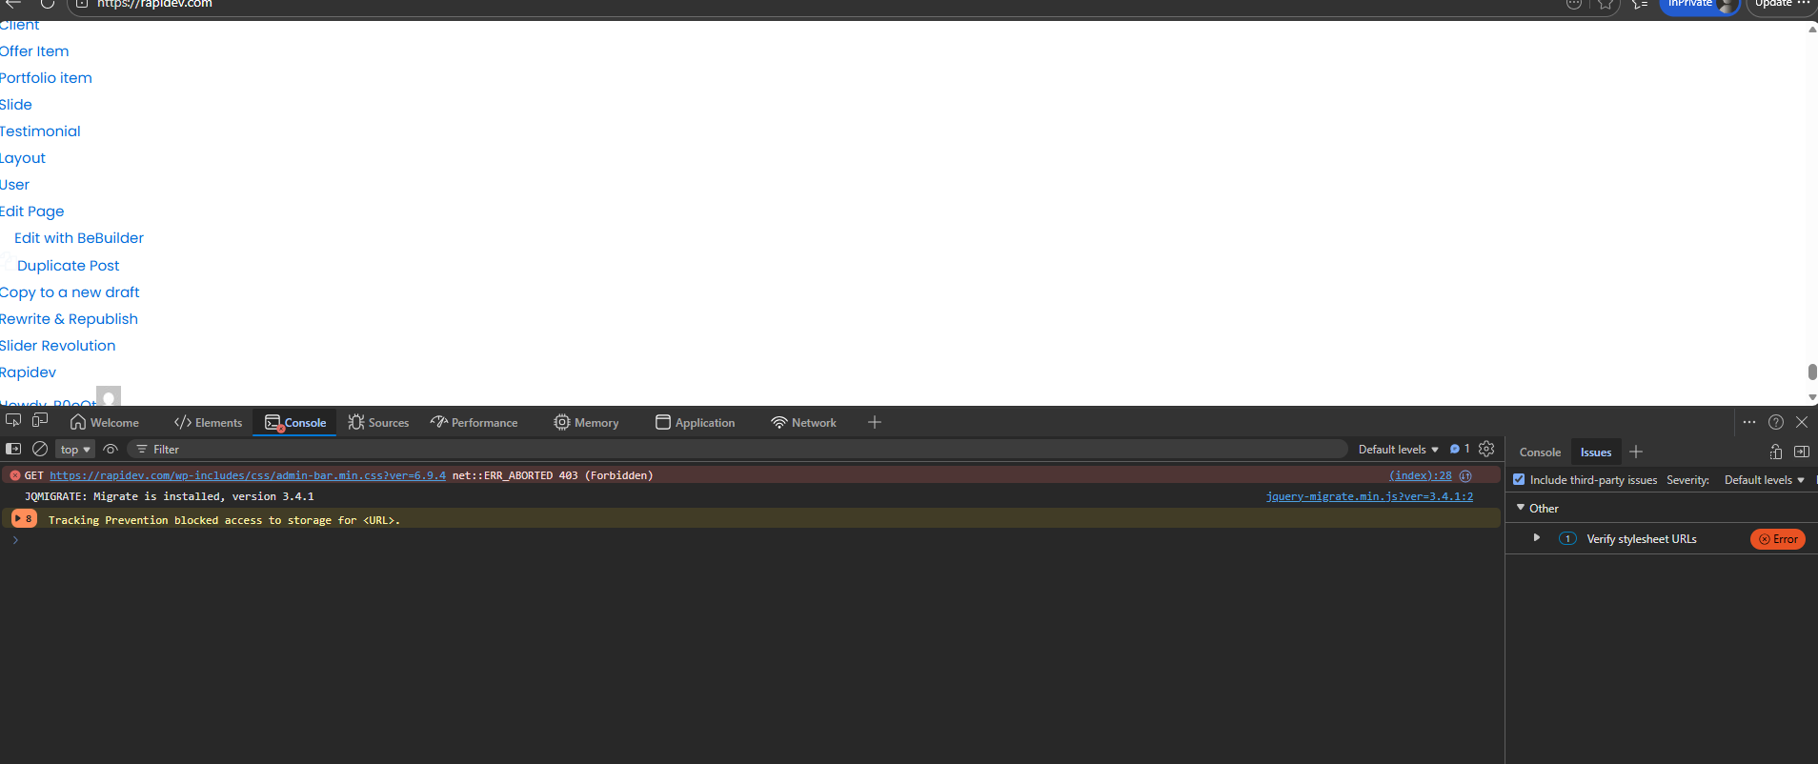Expand the Verify stylesheet URLs issue
This screenshot has height=764, width=1818.
tap(1537, 538)
